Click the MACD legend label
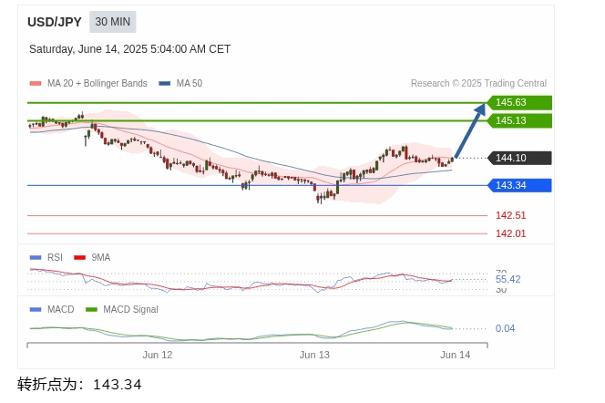This screenshot has width=605, height=403. [60, 310]
